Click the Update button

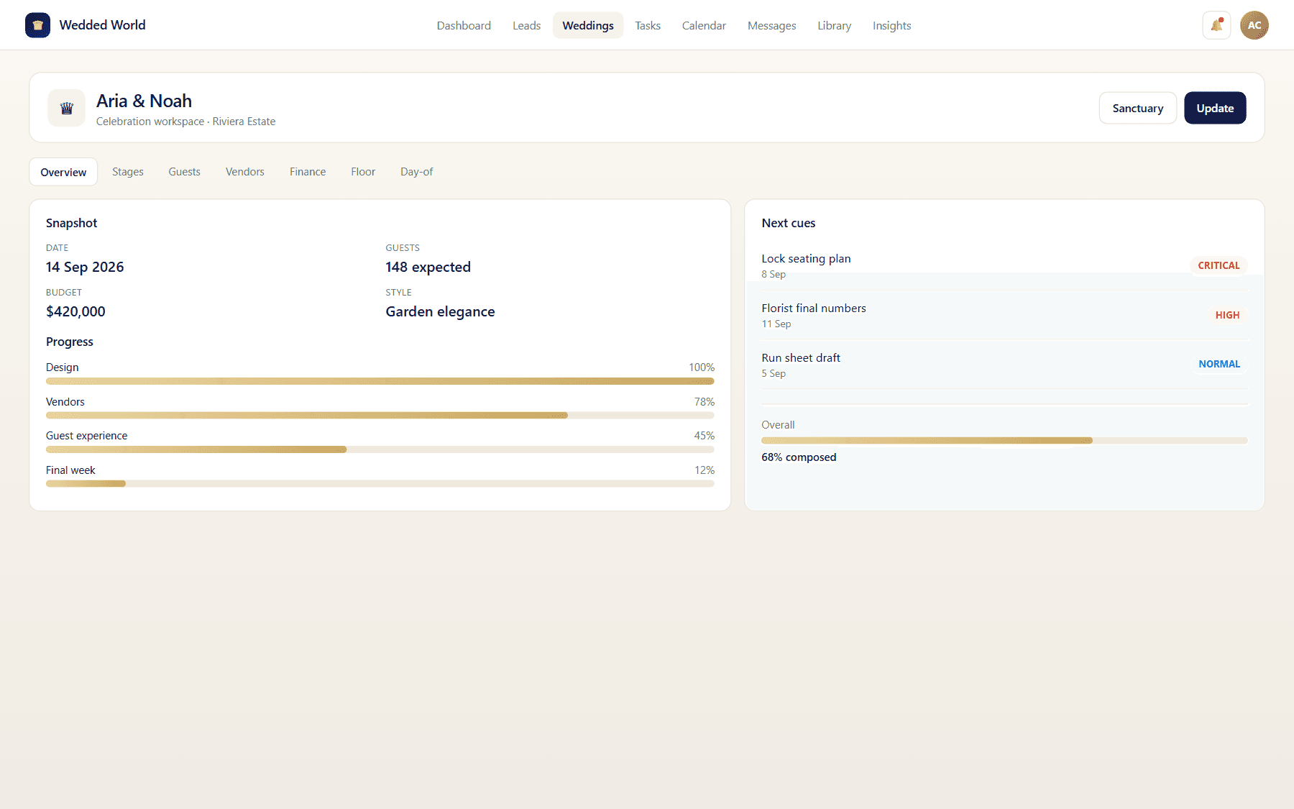point(1215,108)
